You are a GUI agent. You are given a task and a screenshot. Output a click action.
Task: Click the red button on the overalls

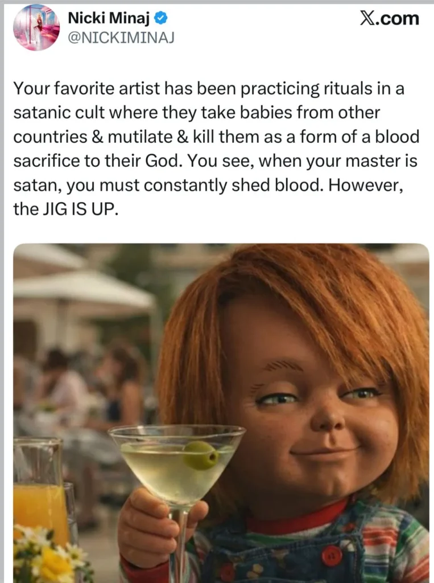point(332,556)
